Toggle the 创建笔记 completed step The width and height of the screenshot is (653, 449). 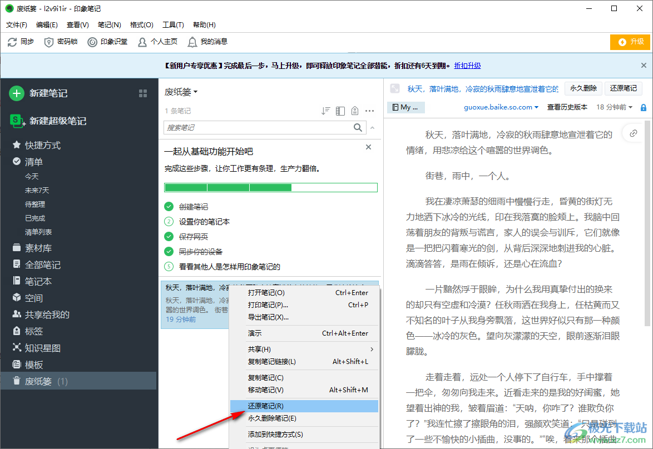[169, 206]
